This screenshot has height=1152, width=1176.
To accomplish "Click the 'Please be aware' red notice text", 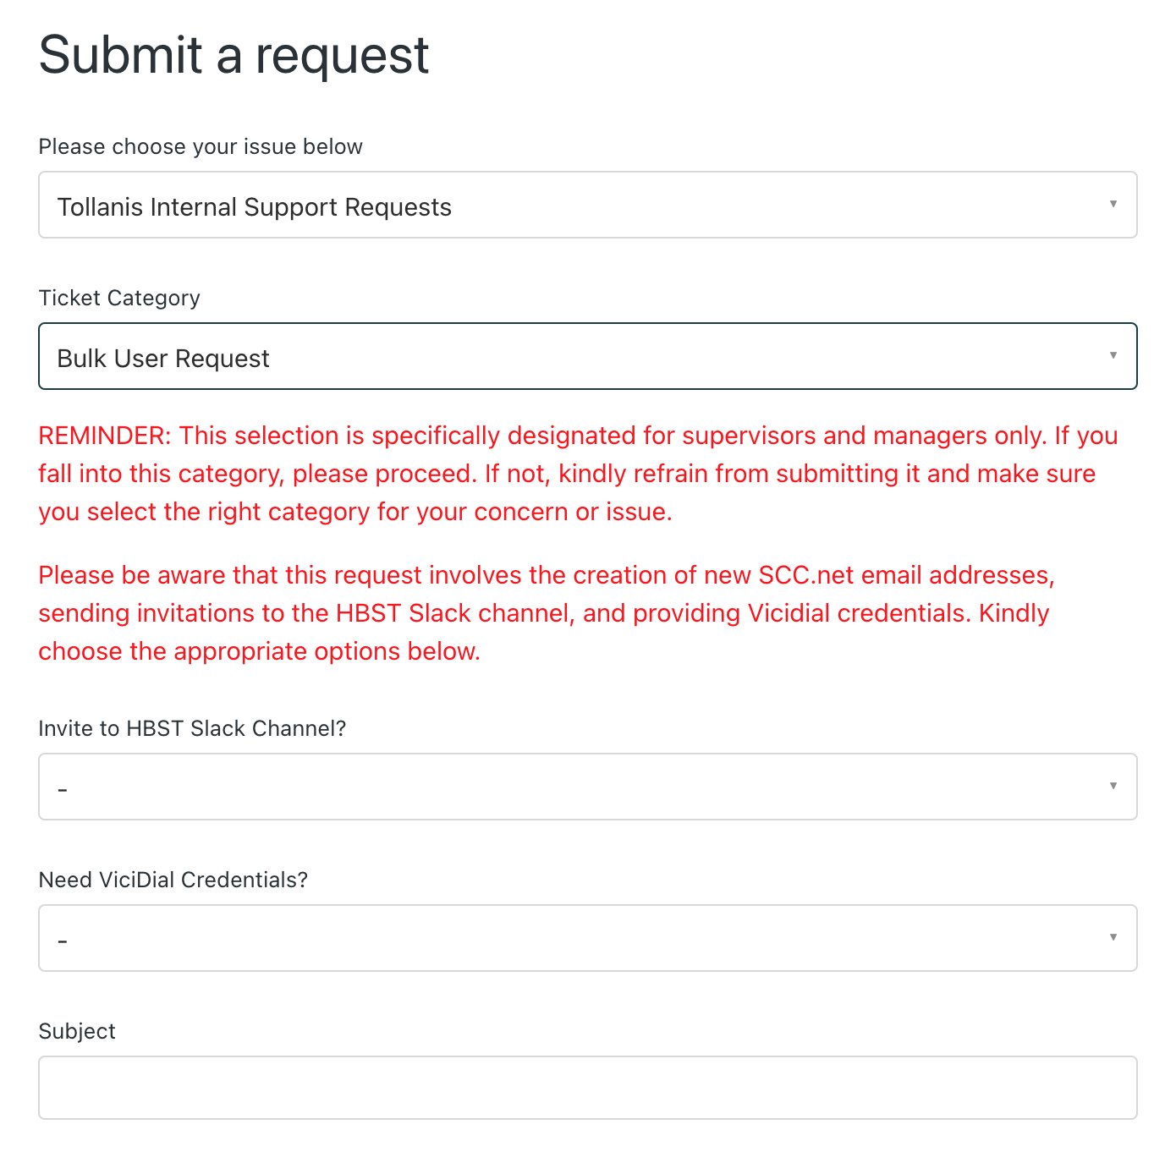I will tap(547, 613).
